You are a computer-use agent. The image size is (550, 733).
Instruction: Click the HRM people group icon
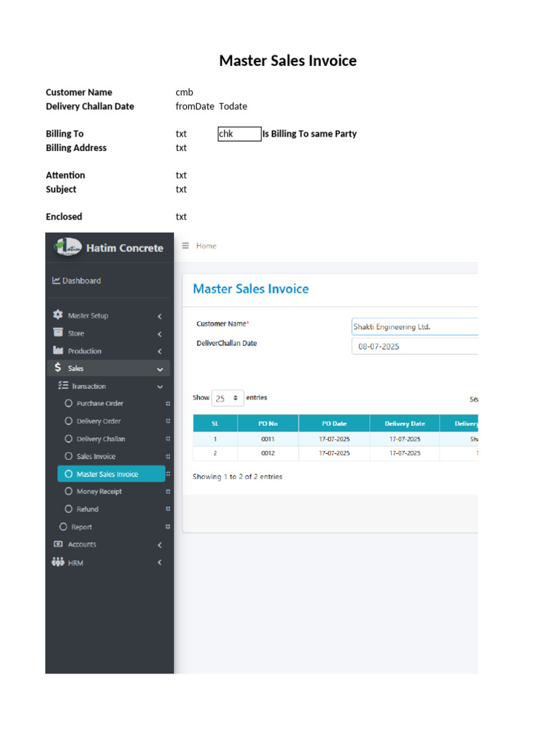pos(58,562)
